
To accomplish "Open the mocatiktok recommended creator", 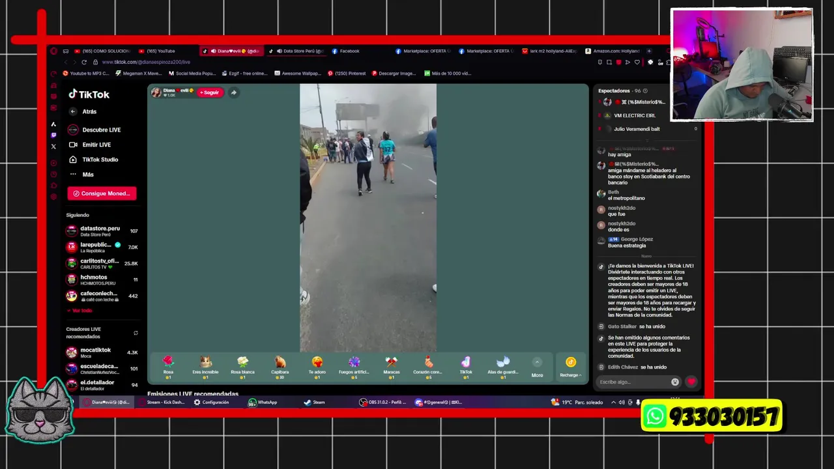I will coord(102,352).
